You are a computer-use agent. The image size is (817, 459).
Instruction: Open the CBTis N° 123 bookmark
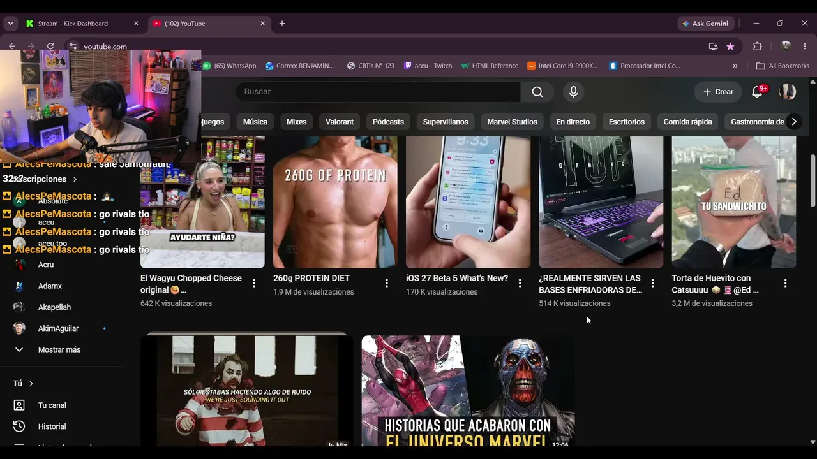(x=371, y=66)
